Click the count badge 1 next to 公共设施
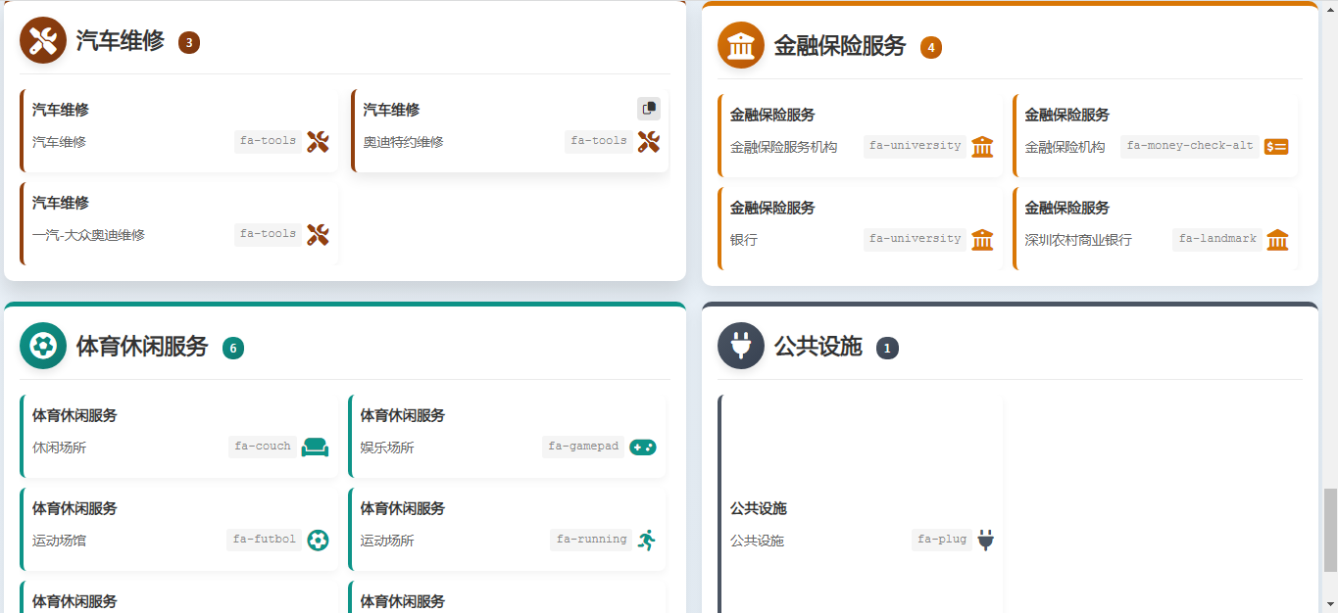 pos(887,348)
